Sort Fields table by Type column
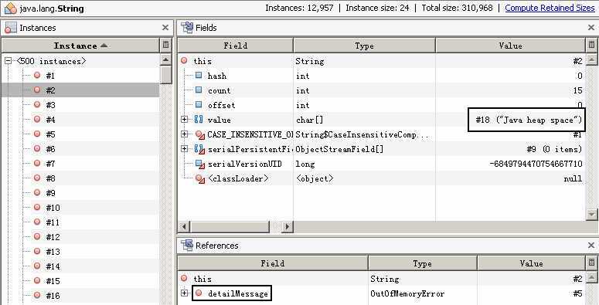 (x=364, y=46)
